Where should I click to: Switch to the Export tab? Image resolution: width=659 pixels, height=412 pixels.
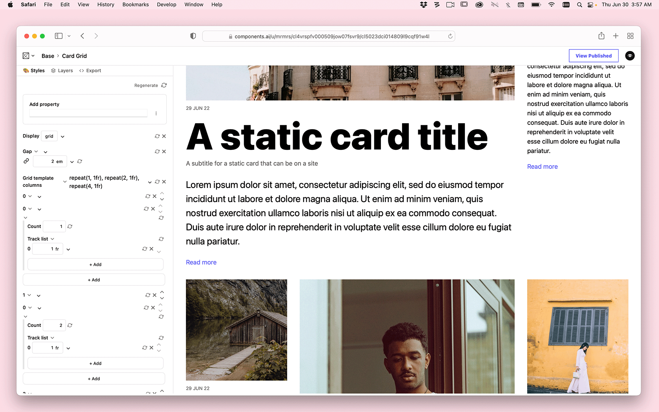[x=90, y=71]
